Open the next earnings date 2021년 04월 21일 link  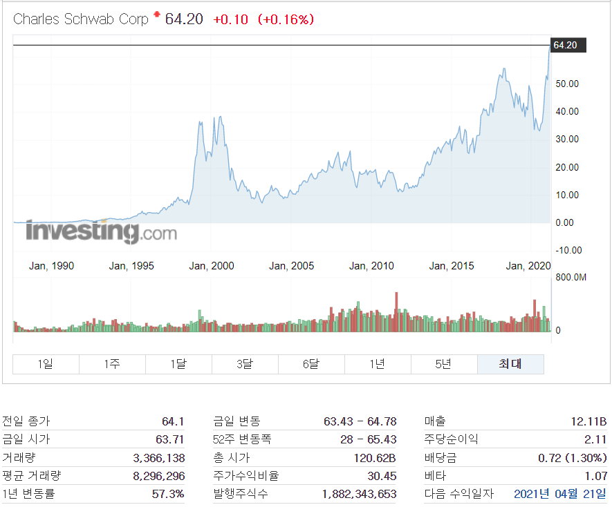[560, 494]
